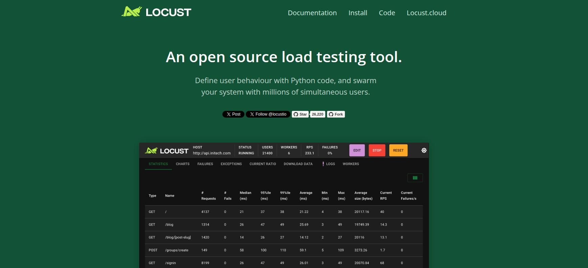Open the Documentation page

312,13
